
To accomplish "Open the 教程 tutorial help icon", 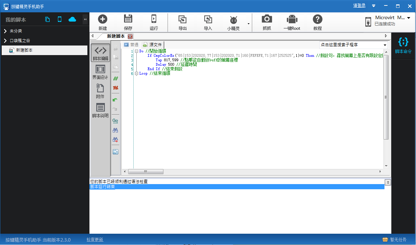I will click(x=317, y=20).
